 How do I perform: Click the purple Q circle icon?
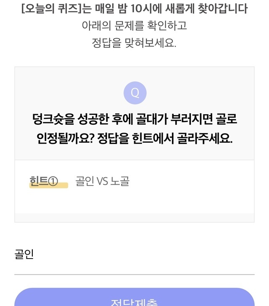135,93
